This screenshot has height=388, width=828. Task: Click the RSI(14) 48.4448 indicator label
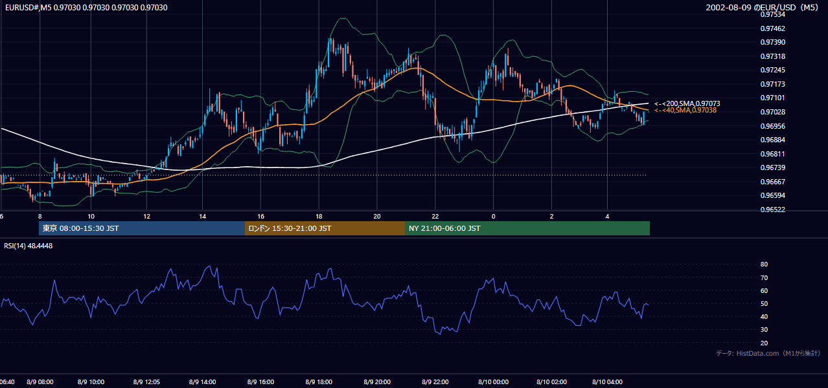pos(29,246)
